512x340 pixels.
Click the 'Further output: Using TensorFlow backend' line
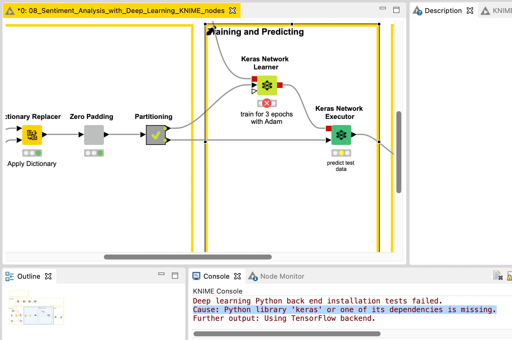(x=284, y=318)
